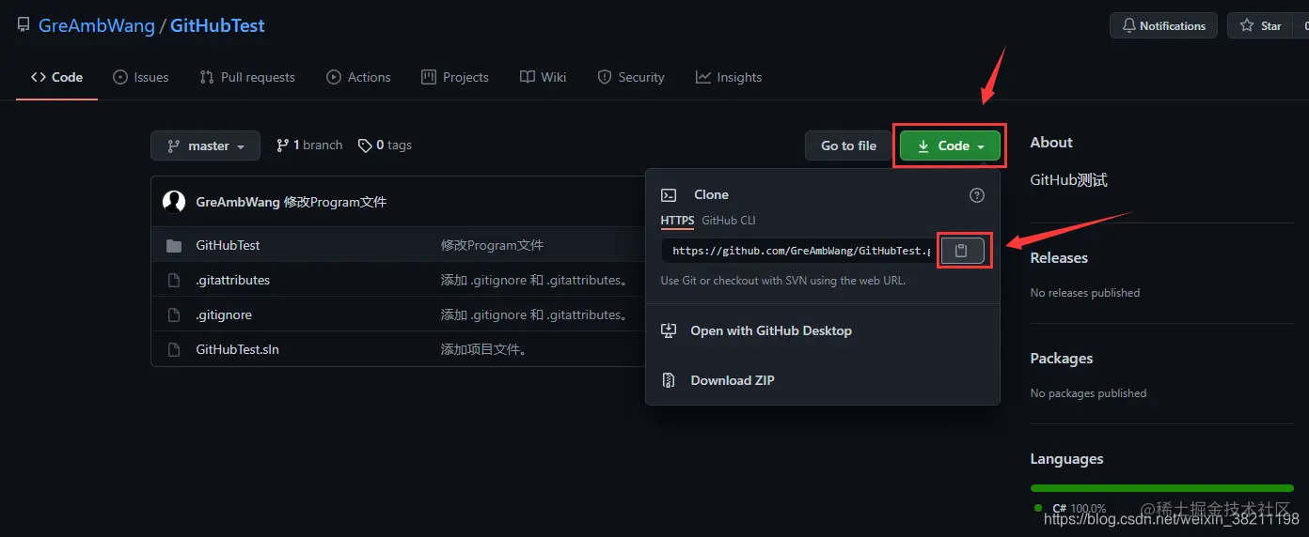Click the GitHub测试 description text

click(1069, 180)
